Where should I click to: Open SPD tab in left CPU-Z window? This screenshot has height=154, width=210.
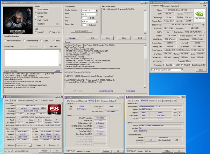[x=37, y=100]
